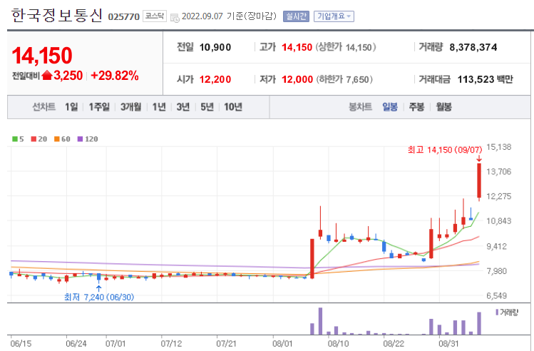The width and height of the screenshot is (534, 351).
Task: Click the 실시간 button
Action: click(x=296, y=16)
